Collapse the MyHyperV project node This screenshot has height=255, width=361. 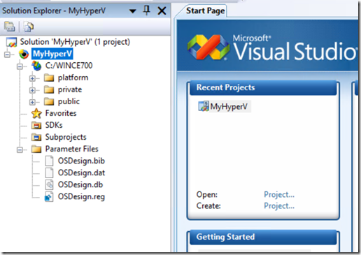pyautogui.click(x=8, y=54)
